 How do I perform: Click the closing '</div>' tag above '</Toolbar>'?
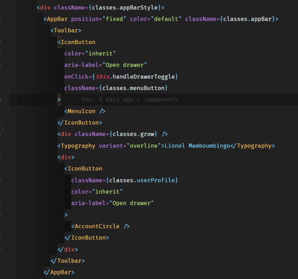(x=68, y=249)
